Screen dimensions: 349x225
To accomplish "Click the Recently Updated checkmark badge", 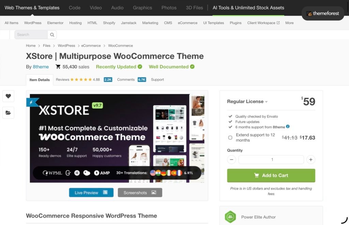I will coord(140,67).
